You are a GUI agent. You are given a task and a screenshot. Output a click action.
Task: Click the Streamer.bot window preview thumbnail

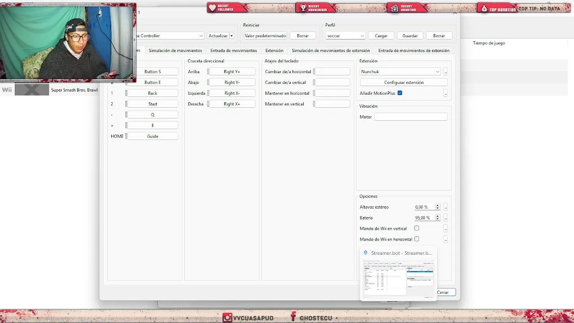(398, 277)
